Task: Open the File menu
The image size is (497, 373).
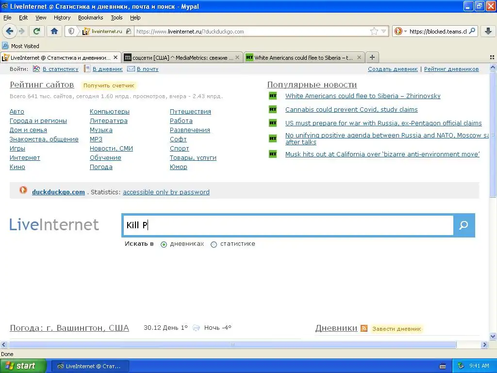Action: tap(7, 17)
